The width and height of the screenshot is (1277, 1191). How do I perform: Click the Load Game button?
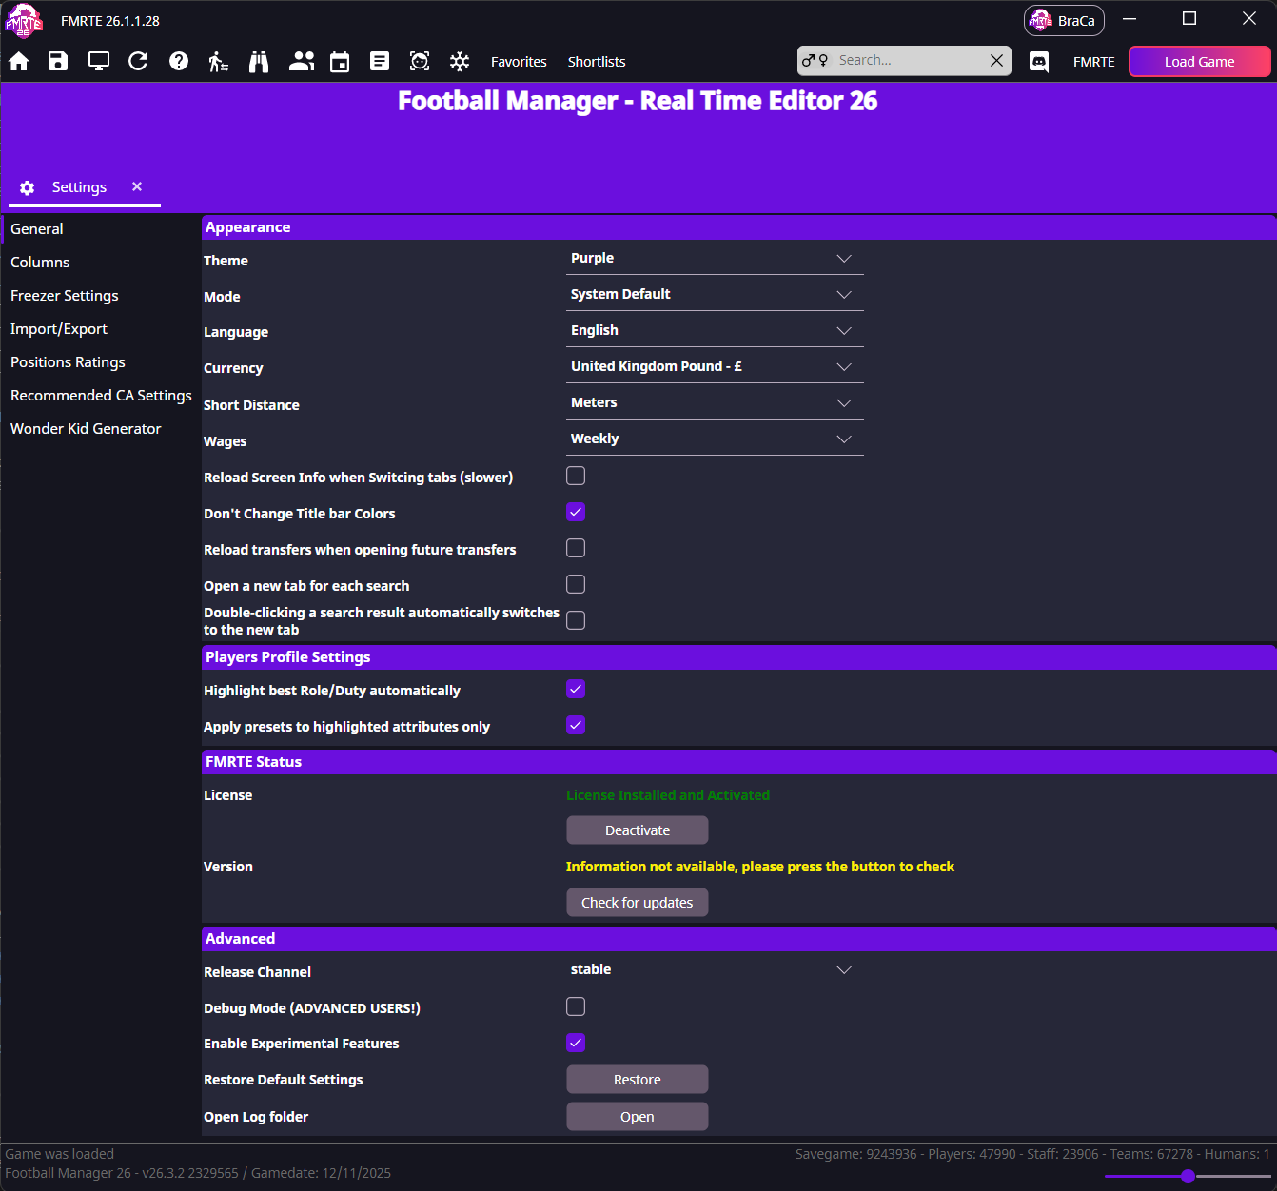[x=1199, y=62]
